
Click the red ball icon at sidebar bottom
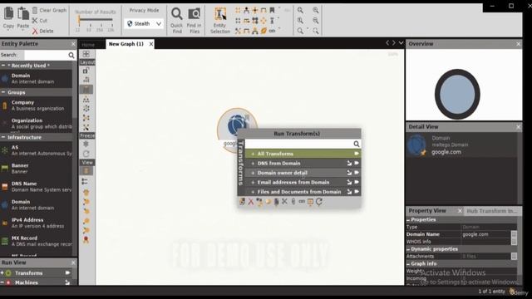[x=86, y=239]
